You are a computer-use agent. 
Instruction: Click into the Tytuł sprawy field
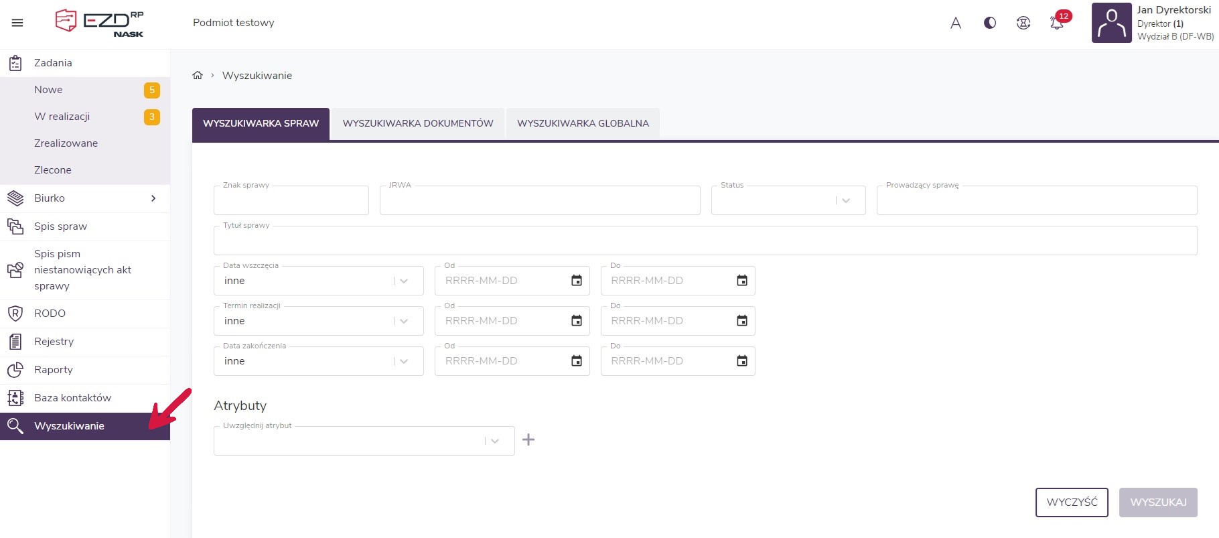(705, 241)
